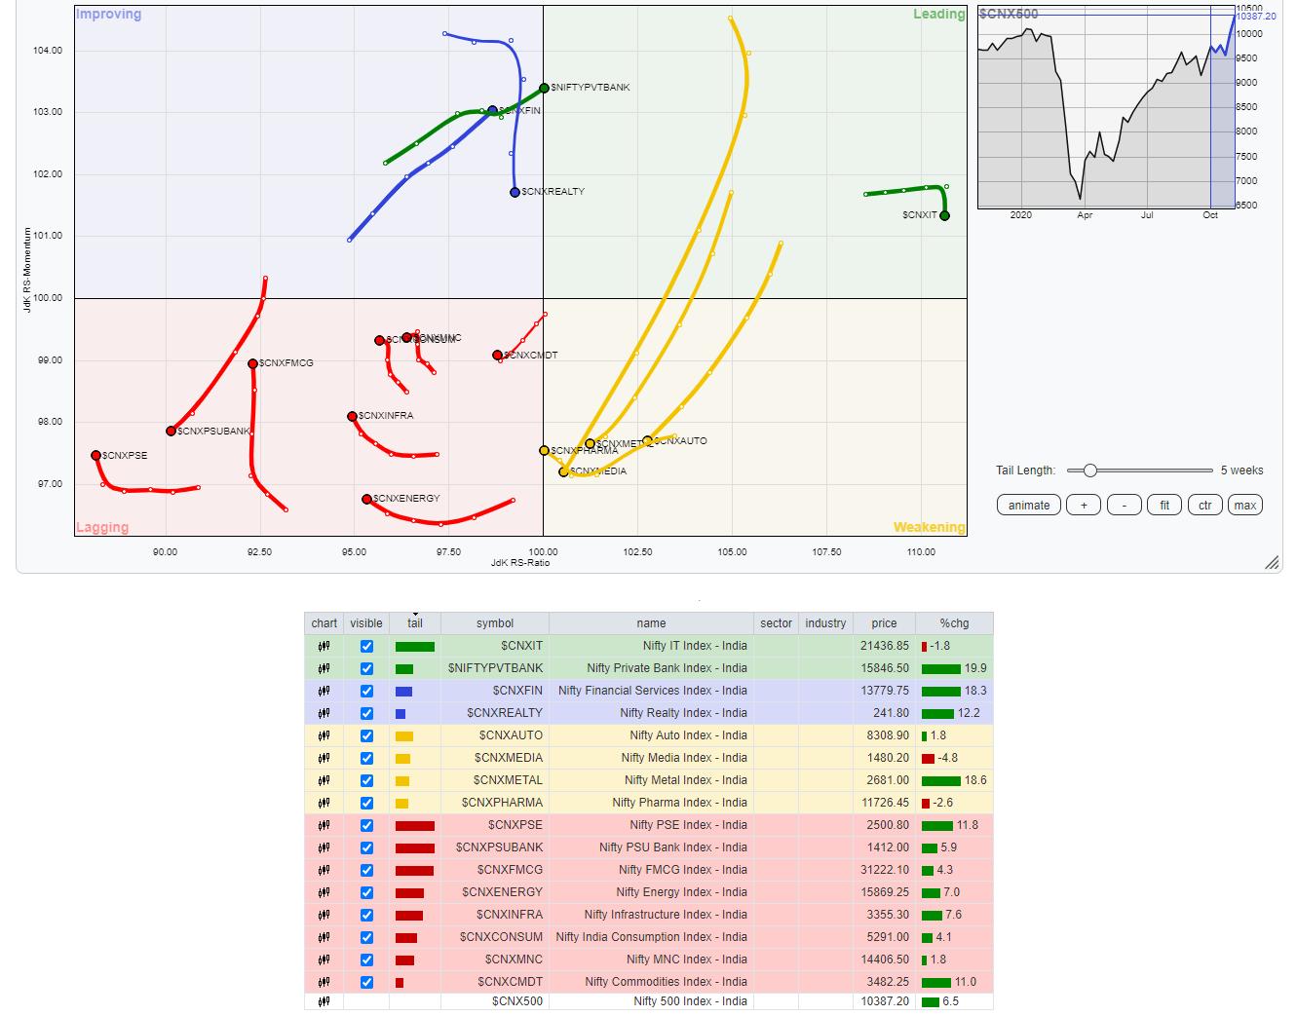Image resolution: width=1297 pixels, height=1016 pixels.
Task: Open chart icon for $CNX500 benchmark row
Action: [324, 1001]
